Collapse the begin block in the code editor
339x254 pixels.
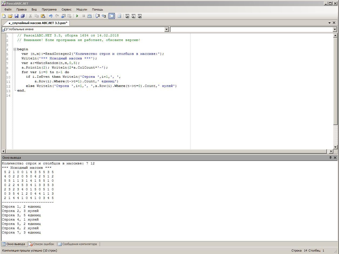15,49
